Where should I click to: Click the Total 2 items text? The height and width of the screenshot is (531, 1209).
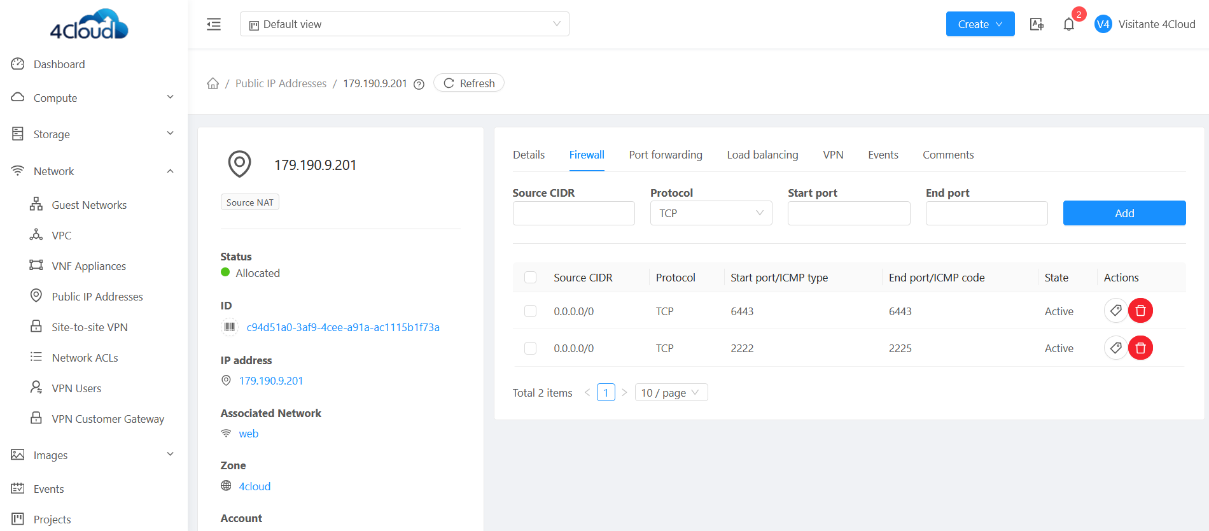coord(542,392)
